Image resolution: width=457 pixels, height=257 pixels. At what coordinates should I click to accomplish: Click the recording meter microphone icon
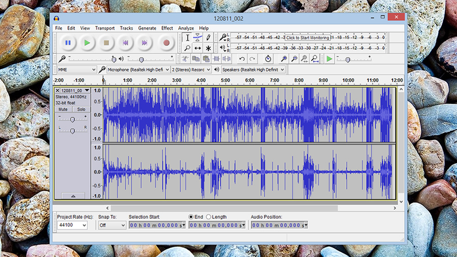point(223,37)
